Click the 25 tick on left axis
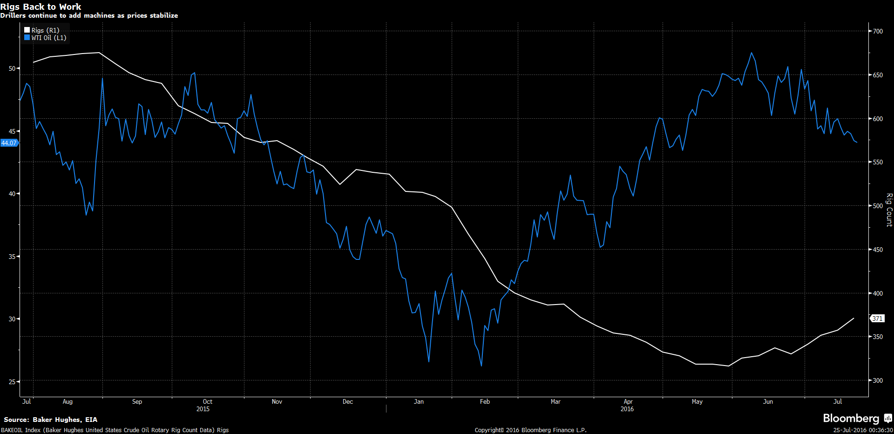 click(12, 381)
